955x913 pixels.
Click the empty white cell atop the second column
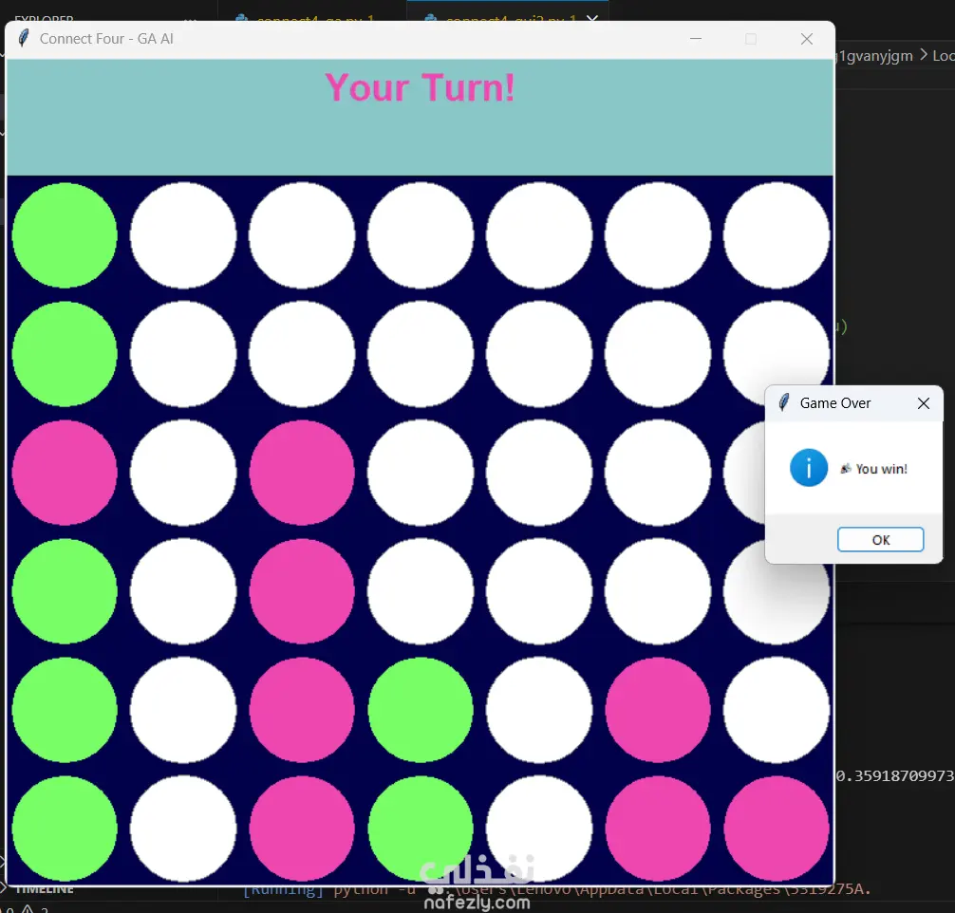(183, 235)
